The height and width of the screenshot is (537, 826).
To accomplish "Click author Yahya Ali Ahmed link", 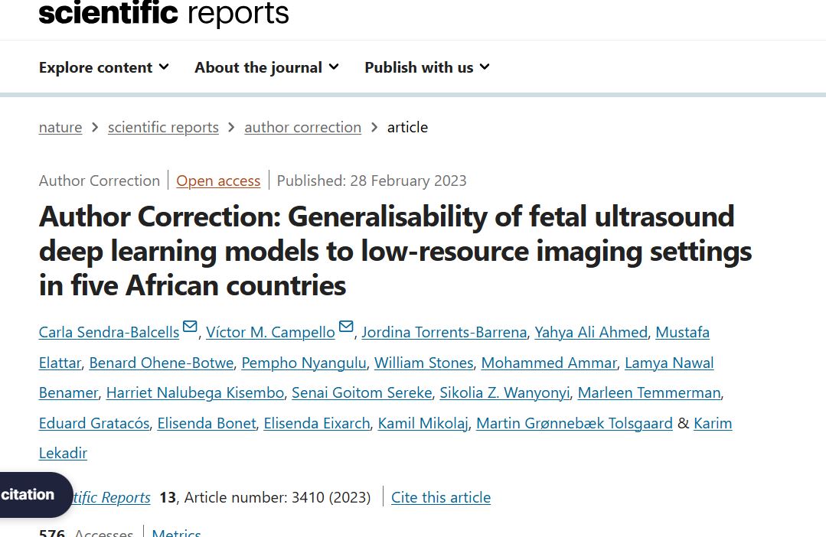I will pos(591,332).
